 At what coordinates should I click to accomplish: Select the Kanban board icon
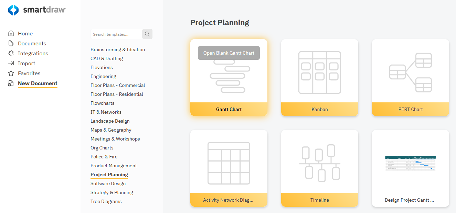319,72
